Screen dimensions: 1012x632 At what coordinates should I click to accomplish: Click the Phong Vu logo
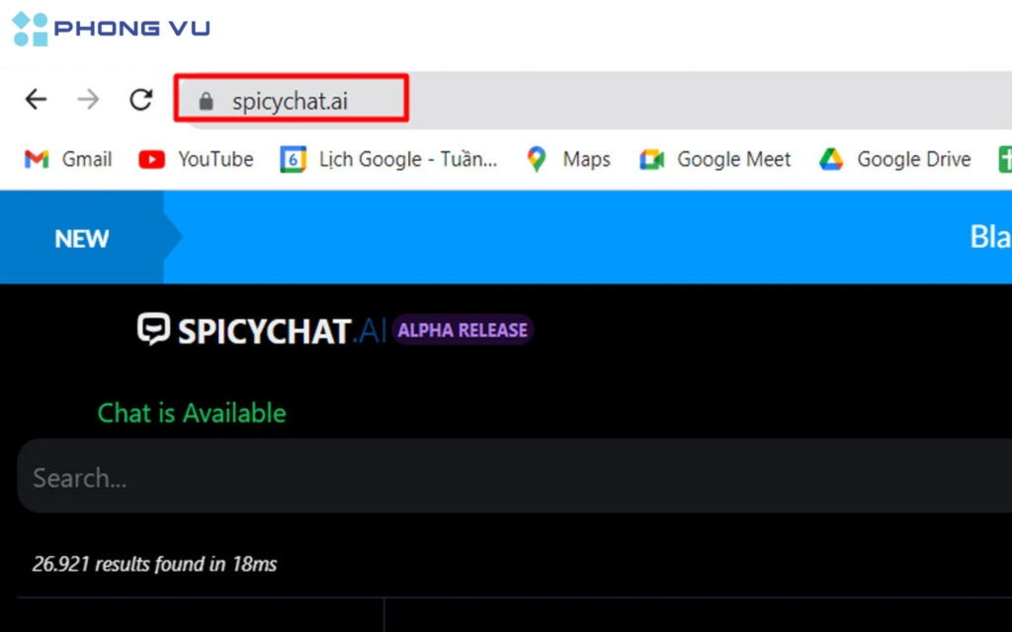[109, 28]
